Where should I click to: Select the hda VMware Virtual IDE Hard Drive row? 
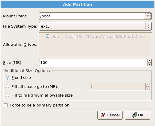click(x=95, y=37)
